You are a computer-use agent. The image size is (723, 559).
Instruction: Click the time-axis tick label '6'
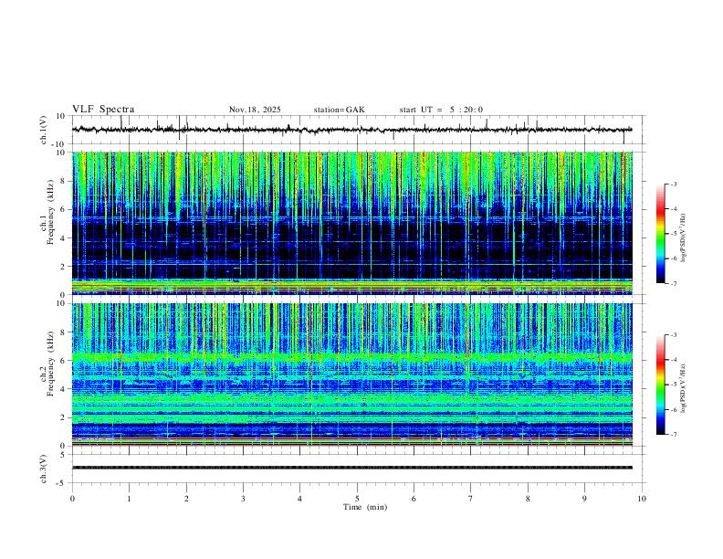(x=414, y=499)
